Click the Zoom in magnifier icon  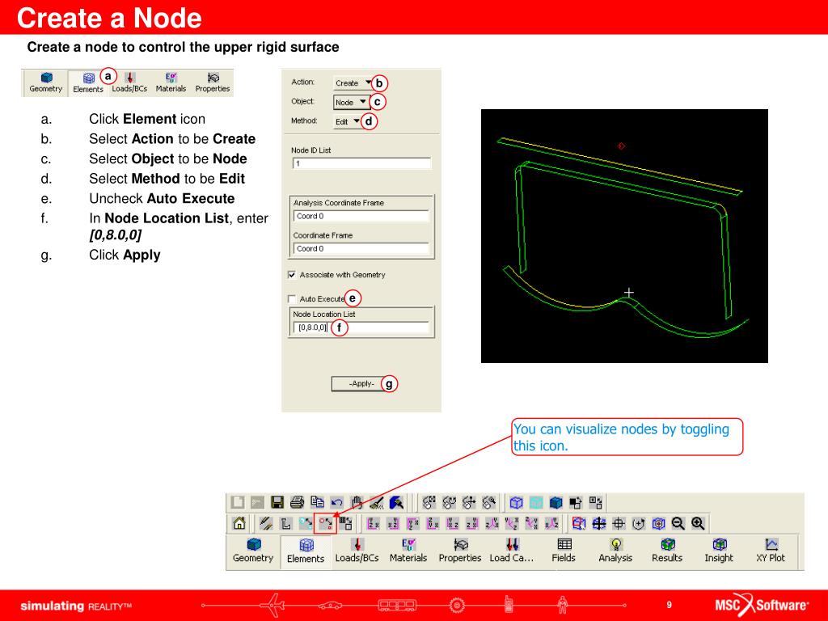tap(698, 523)
